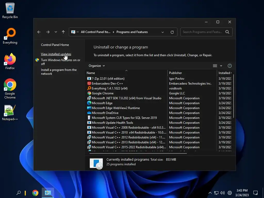The width and height of the screenshot is (264, 198).
Task: Select the Microsoft Edge WebView2 Runtime icon
Action: (89, 108)
